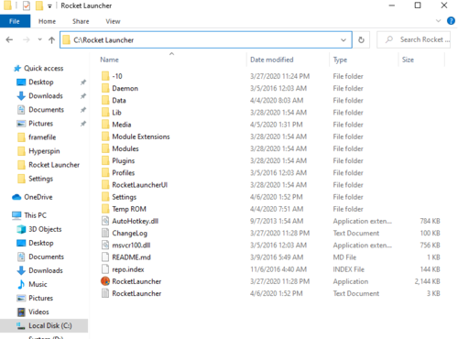Click the Properties quick access toolbar icon
Screen dimensions: 458x339
click(27, 5)
